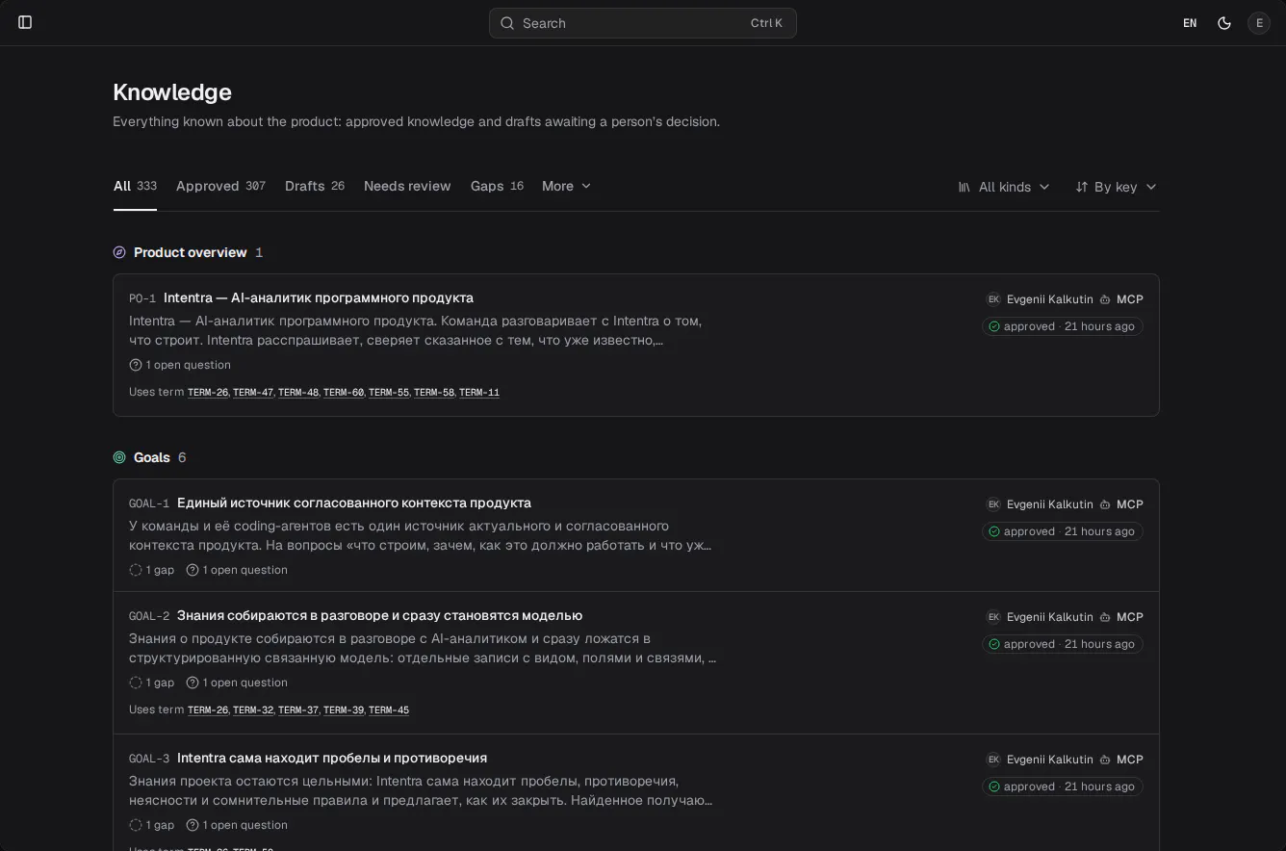Open the Drafts tab
1286x851 pixels.
(315, 186)
